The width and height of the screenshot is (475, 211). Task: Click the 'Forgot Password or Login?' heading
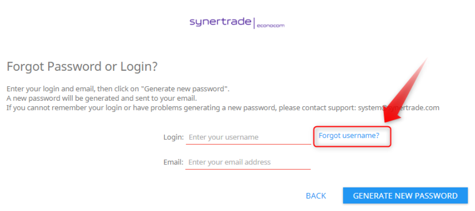point(82,67)
